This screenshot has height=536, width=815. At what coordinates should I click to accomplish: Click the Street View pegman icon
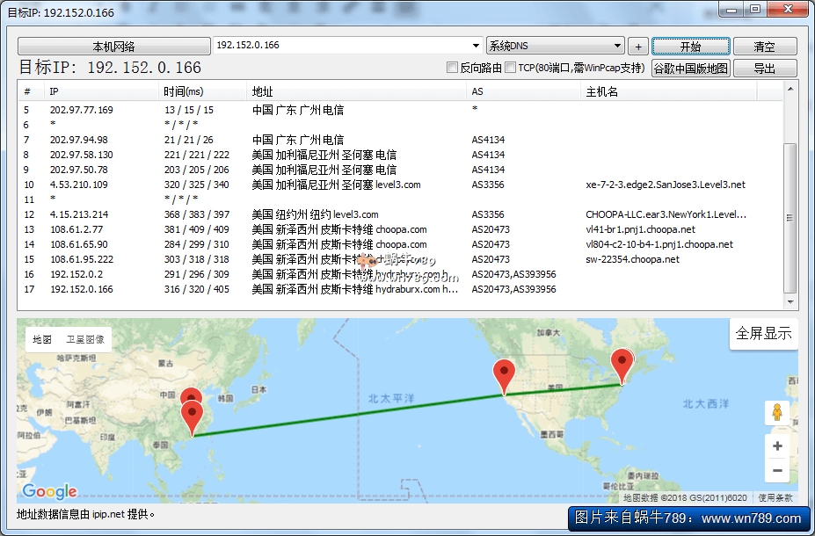click(776, 412)
